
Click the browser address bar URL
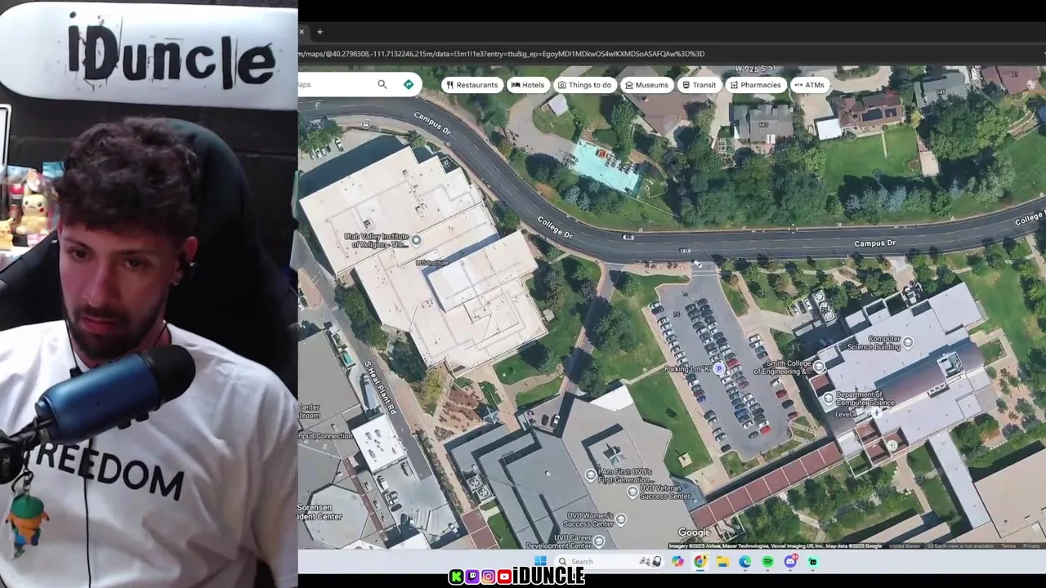point(501,54)
